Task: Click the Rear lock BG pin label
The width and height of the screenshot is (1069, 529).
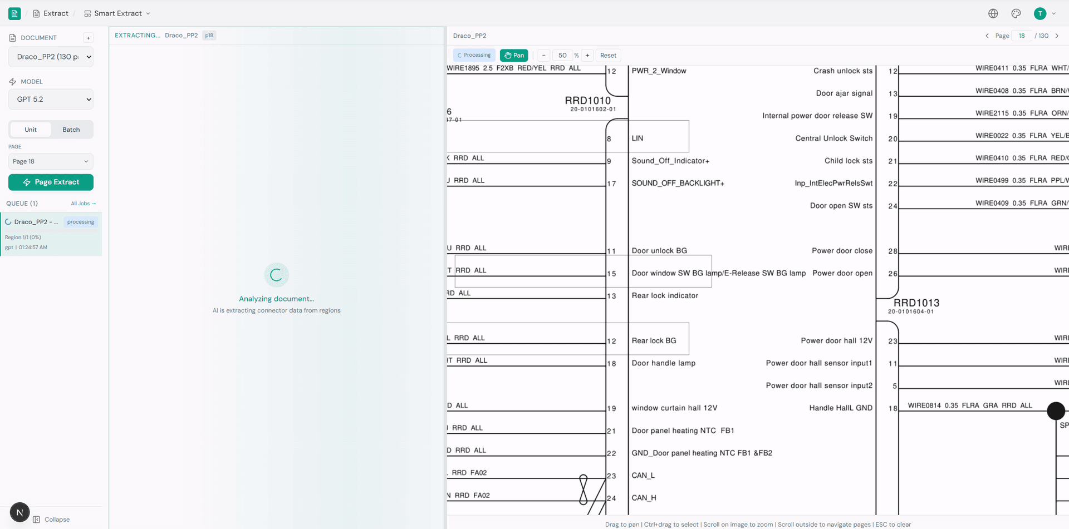Action: (654, 340)
